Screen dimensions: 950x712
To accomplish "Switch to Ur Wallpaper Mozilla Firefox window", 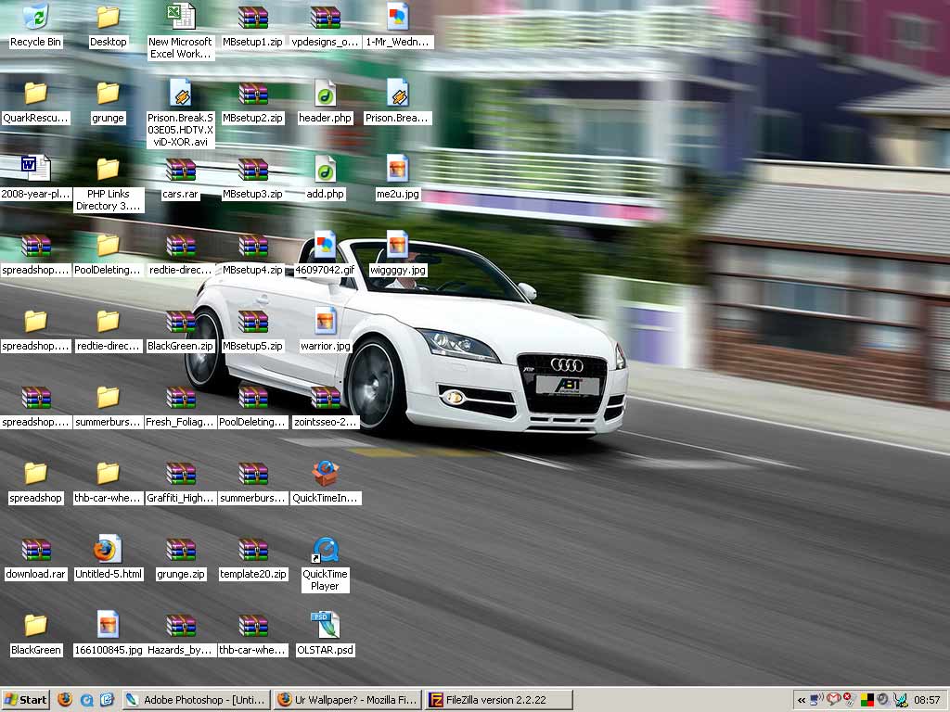I will [x=347, y=700].
